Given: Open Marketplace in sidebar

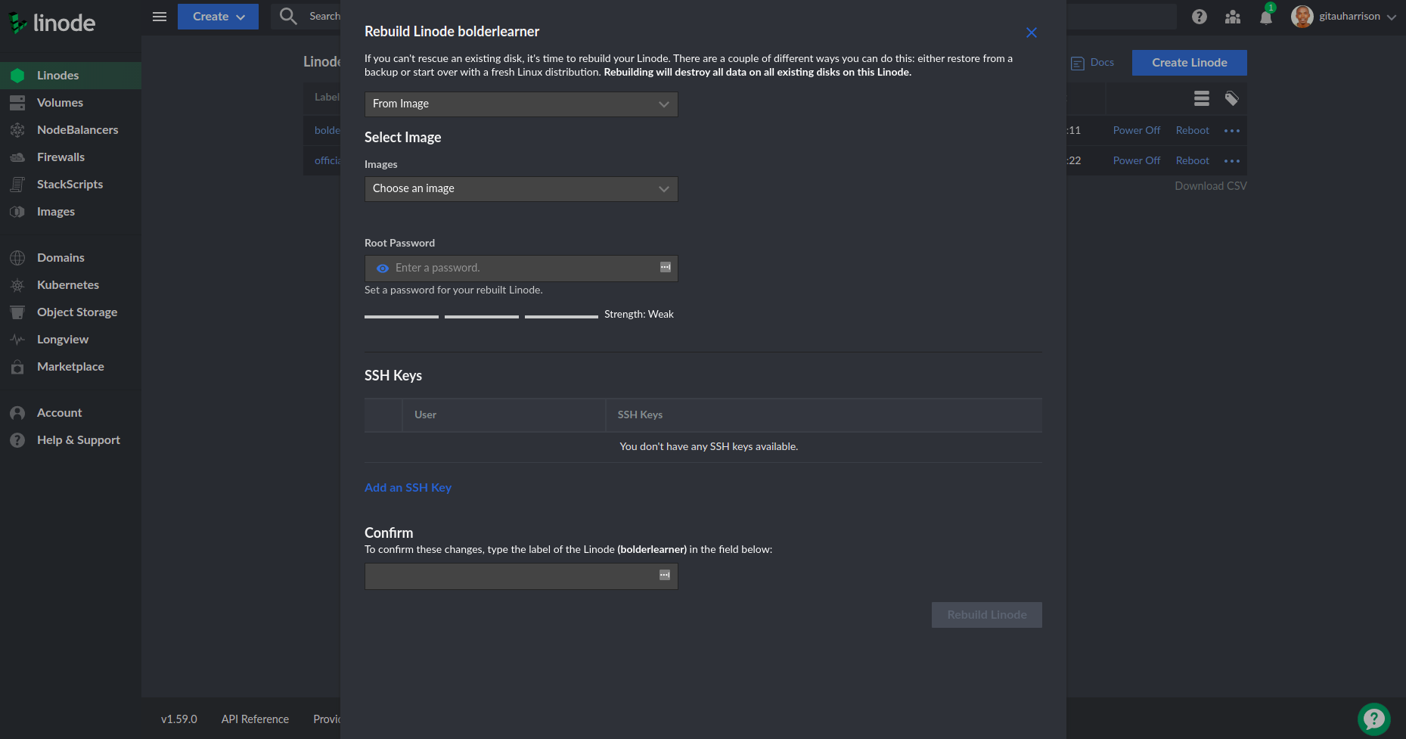Looking at the screenshot, I should (70, 367).
